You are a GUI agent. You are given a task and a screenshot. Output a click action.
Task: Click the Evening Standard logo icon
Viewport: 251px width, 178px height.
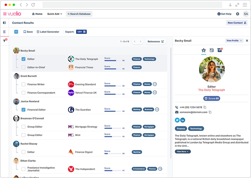[71, 84]
